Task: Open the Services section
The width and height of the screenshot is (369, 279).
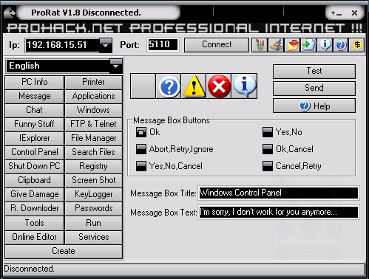Action: [x=93, y=237]
